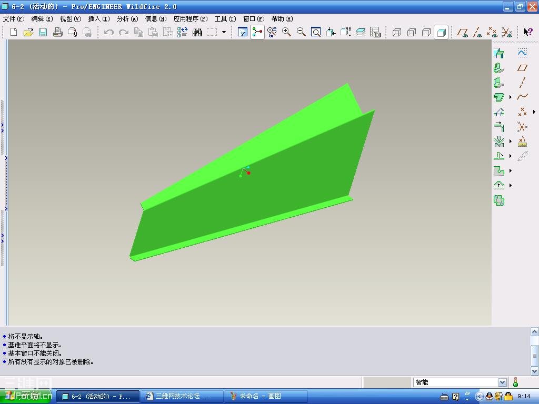Create a datum plane from side toolbar
539x404 pixels.
523,68
